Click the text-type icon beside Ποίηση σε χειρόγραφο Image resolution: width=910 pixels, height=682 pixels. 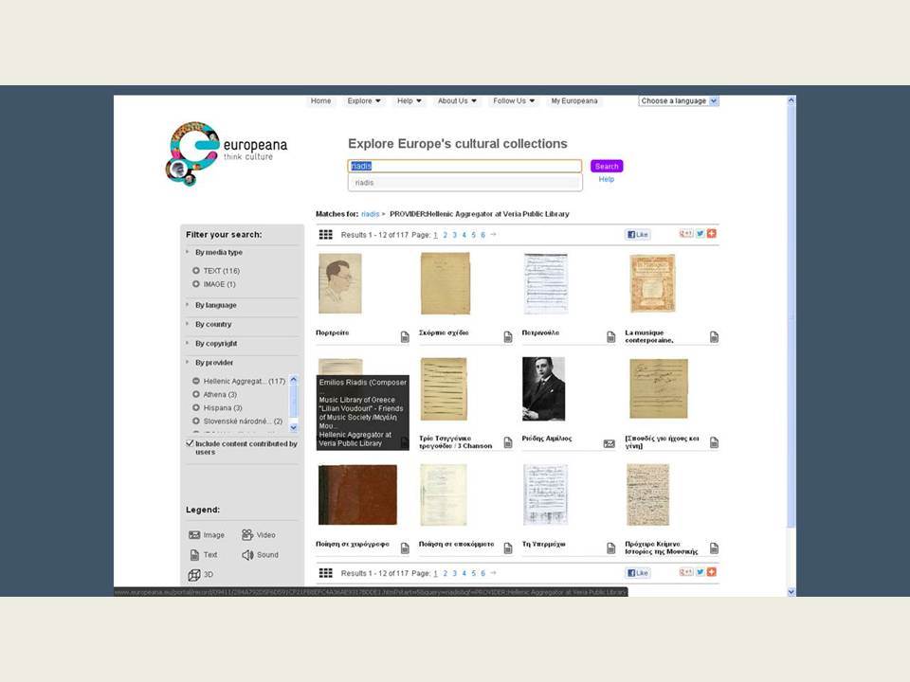405,548
